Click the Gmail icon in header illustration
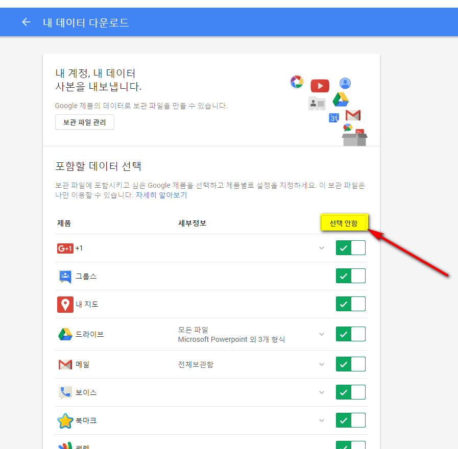This screenshot has height=449, width=458. tap(353, 115)
